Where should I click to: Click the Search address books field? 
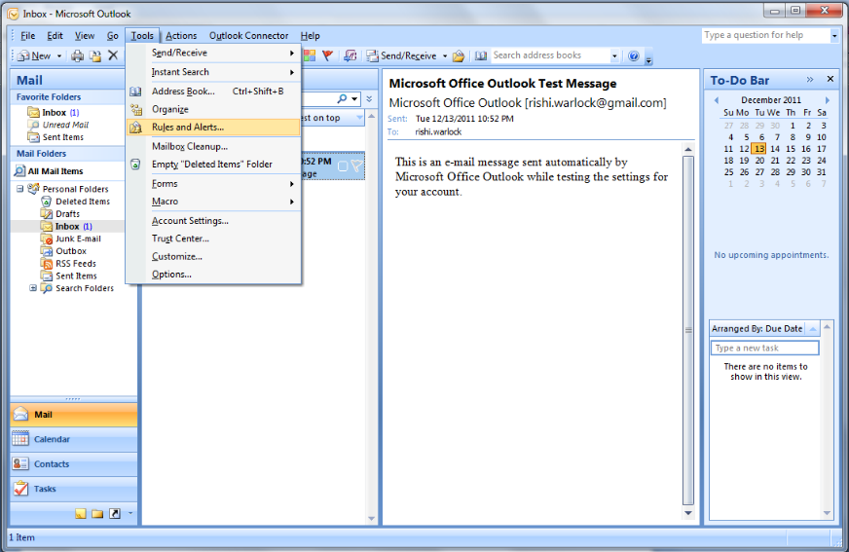pos(549,55)
